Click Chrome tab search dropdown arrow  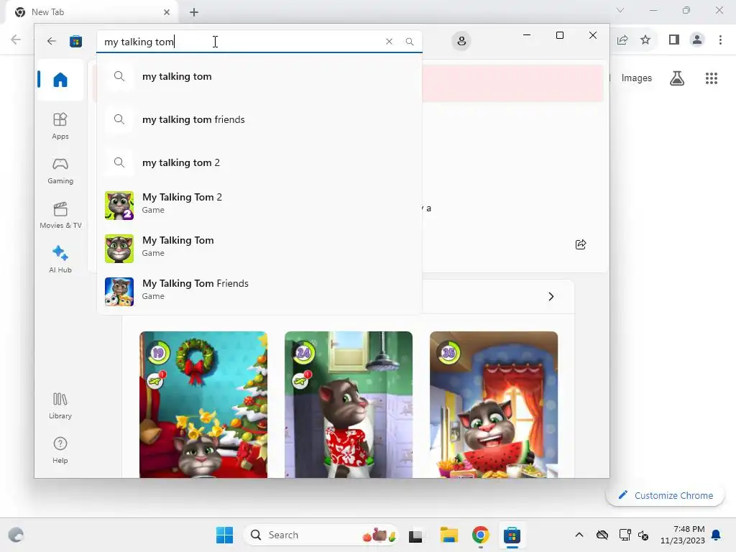pyautogui.click(x=620, y=10)
